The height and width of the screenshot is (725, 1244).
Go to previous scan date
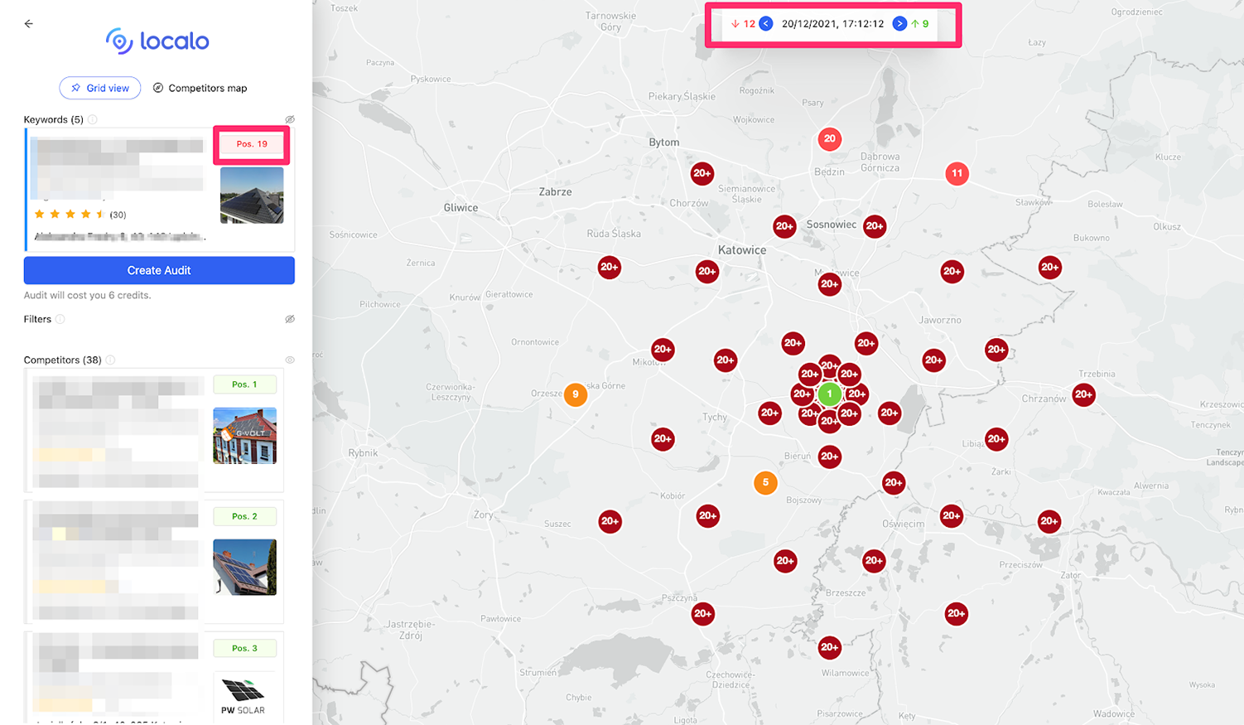tap(766, 24)
